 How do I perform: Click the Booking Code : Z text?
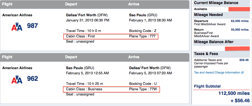[143, 31]
